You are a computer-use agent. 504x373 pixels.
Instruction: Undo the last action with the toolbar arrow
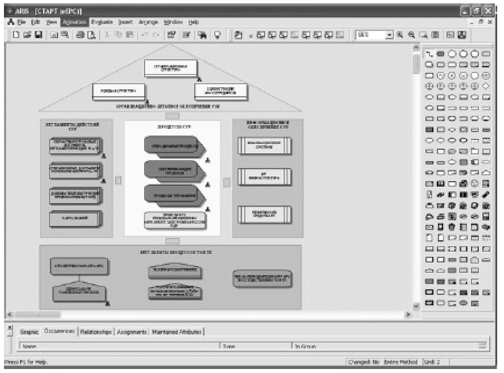(x=145, y=35)
